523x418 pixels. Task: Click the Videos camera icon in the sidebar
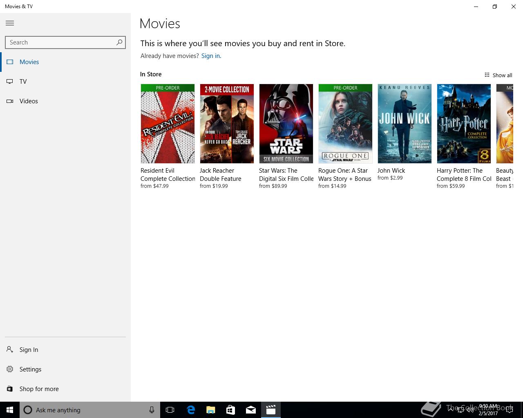[10, 101]
